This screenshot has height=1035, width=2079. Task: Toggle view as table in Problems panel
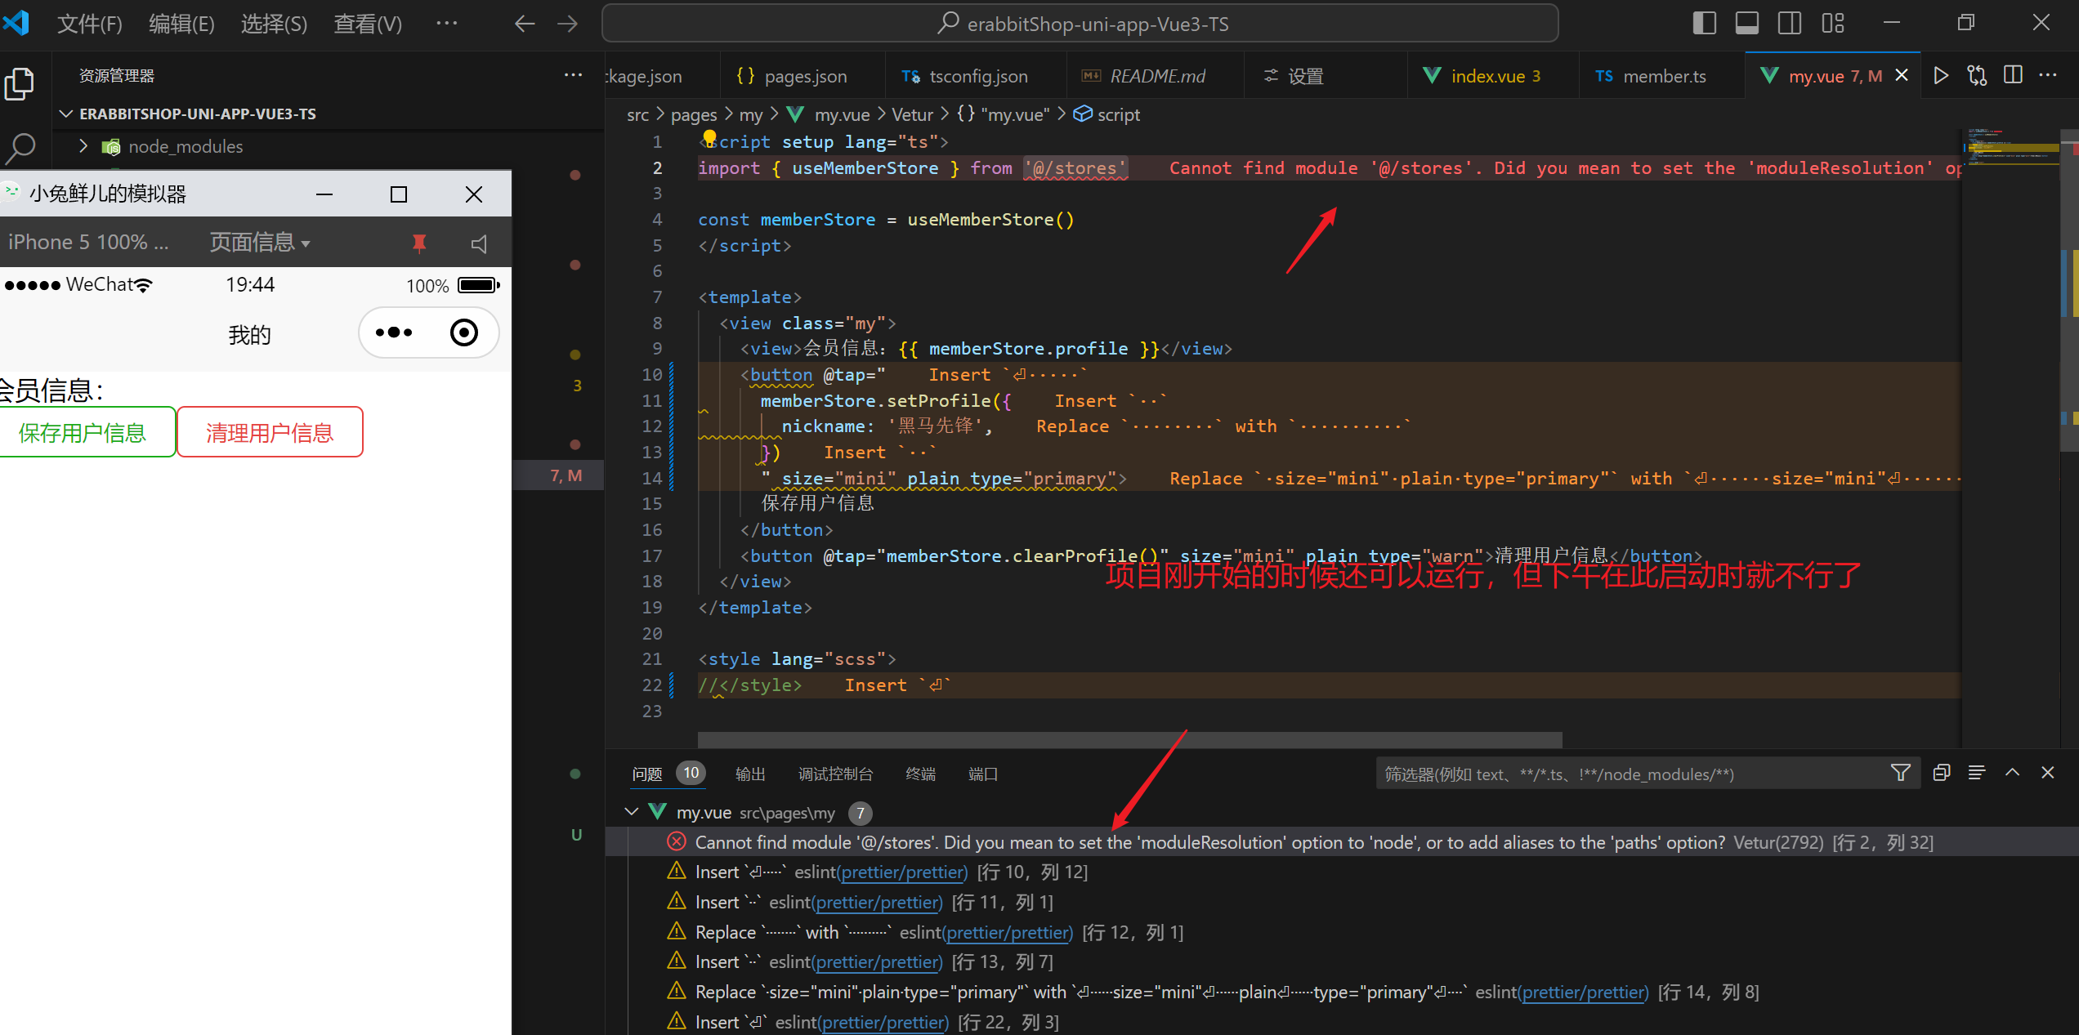tap(1976, 773)
